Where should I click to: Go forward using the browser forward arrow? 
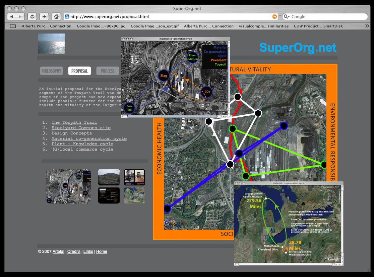tap(20, 16)
